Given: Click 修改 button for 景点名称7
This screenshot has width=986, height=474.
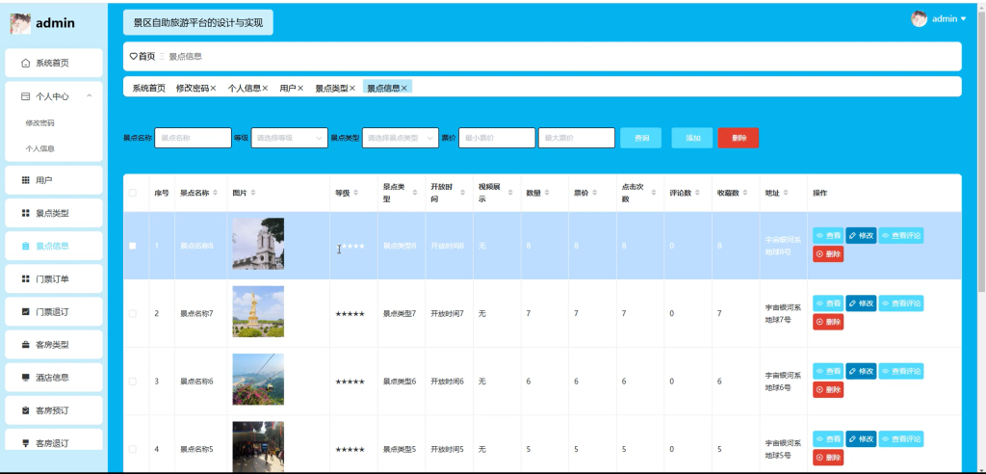Looking at the screenshot, I should [x=861, y=303].
